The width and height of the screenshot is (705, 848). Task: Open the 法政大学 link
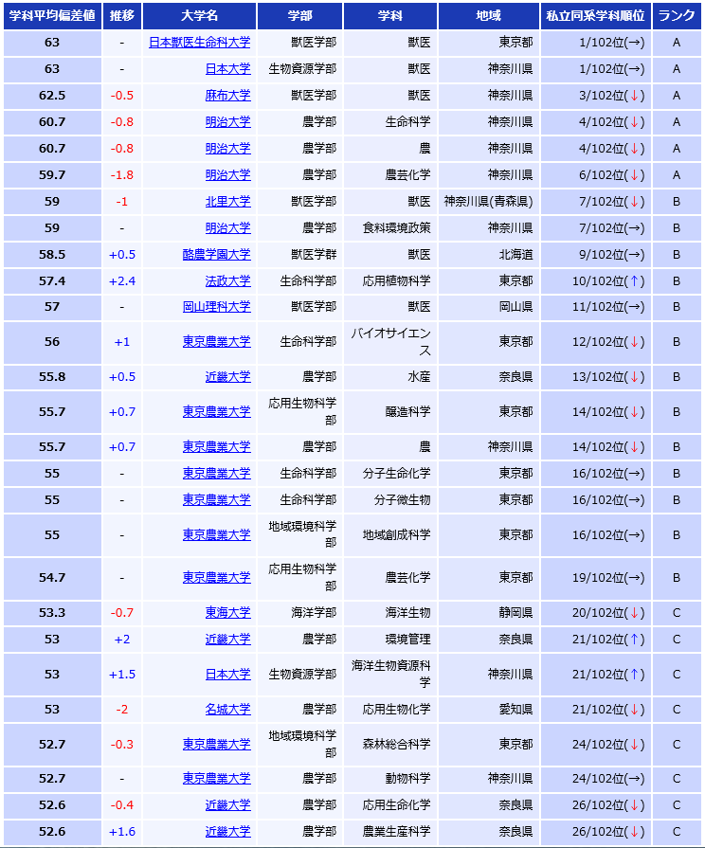[227, 280]
